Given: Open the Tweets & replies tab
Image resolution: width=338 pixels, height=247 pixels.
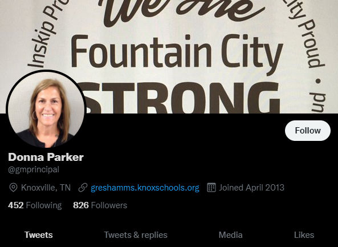Looking at the screenshot, I should click(136, 235).
